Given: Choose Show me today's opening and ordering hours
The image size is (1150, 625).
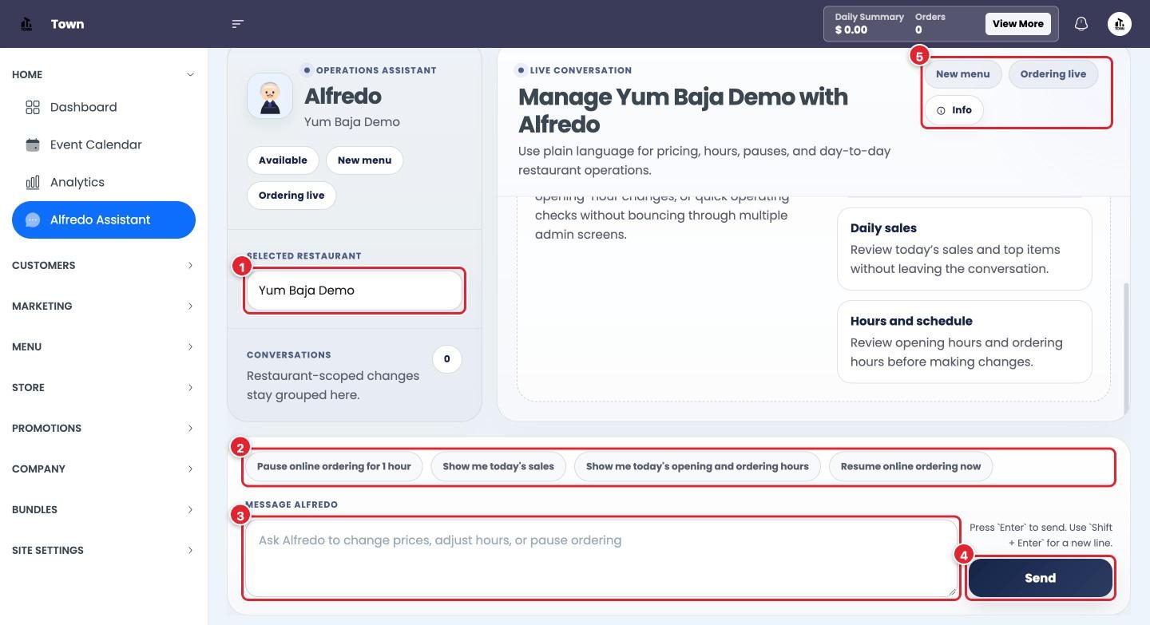Looking at the screenshot, I should click(x=697, y=466).
